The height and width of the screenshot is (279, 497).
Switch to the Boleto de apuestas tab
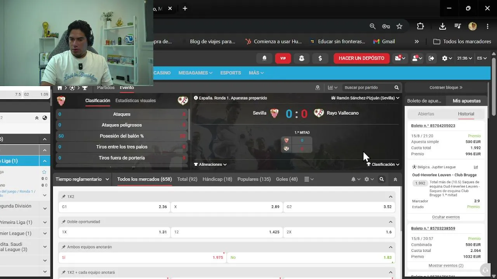tap(424, 101)
